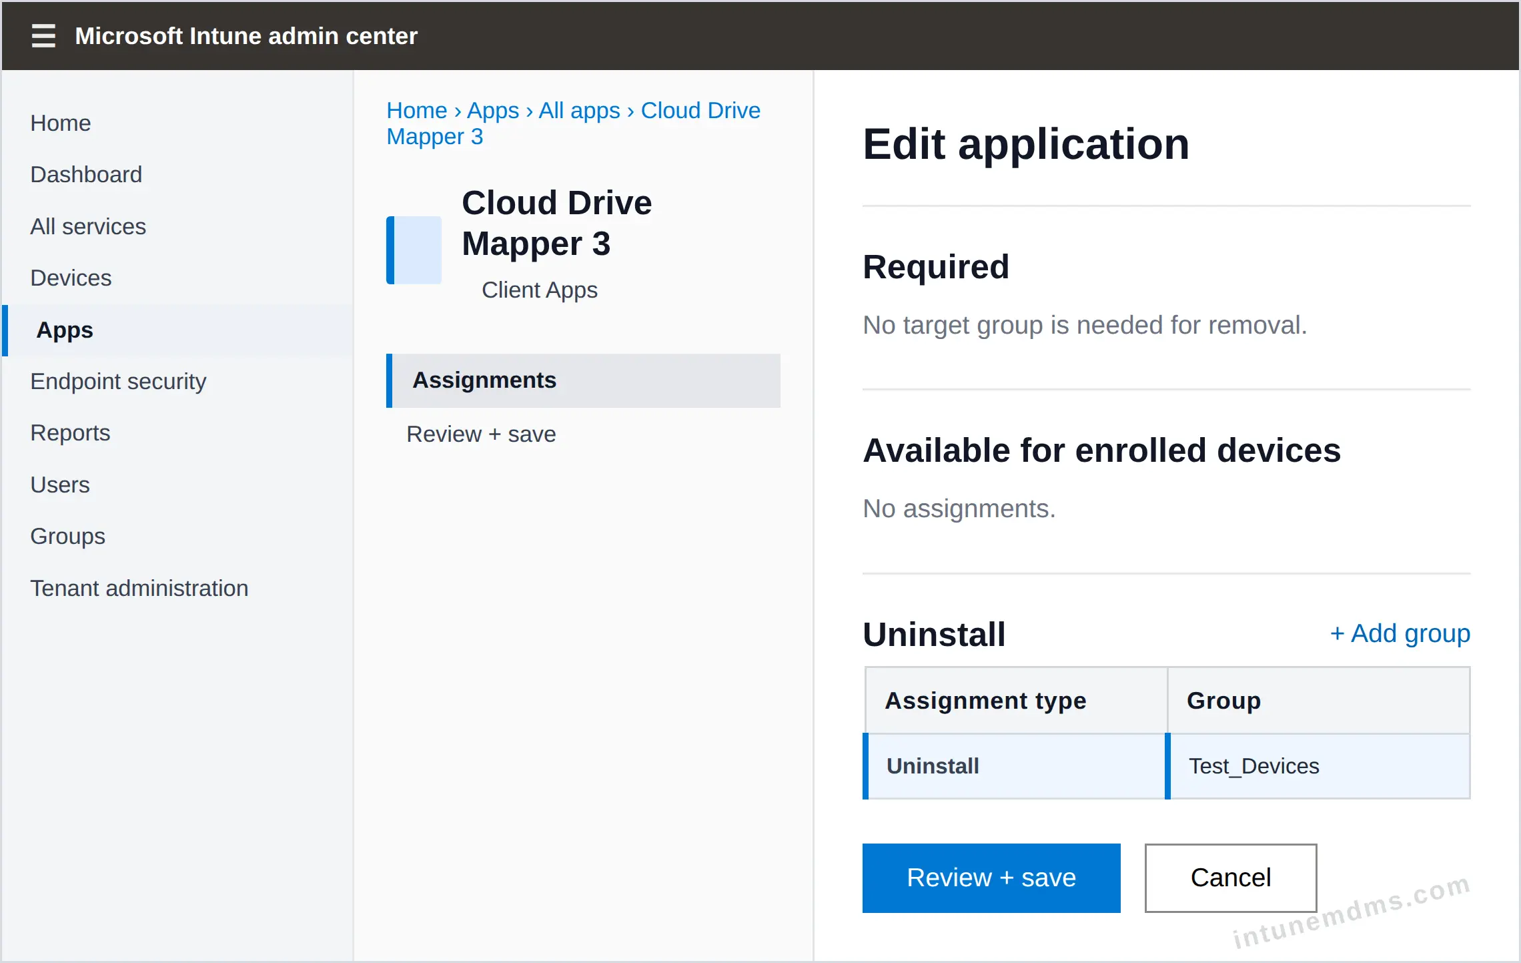Click the Required section heading
The image size is (1521, 963).
point(936,267)
